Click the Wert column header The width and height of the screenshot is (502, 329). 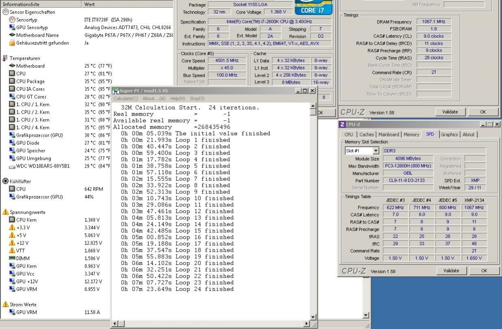128,4
